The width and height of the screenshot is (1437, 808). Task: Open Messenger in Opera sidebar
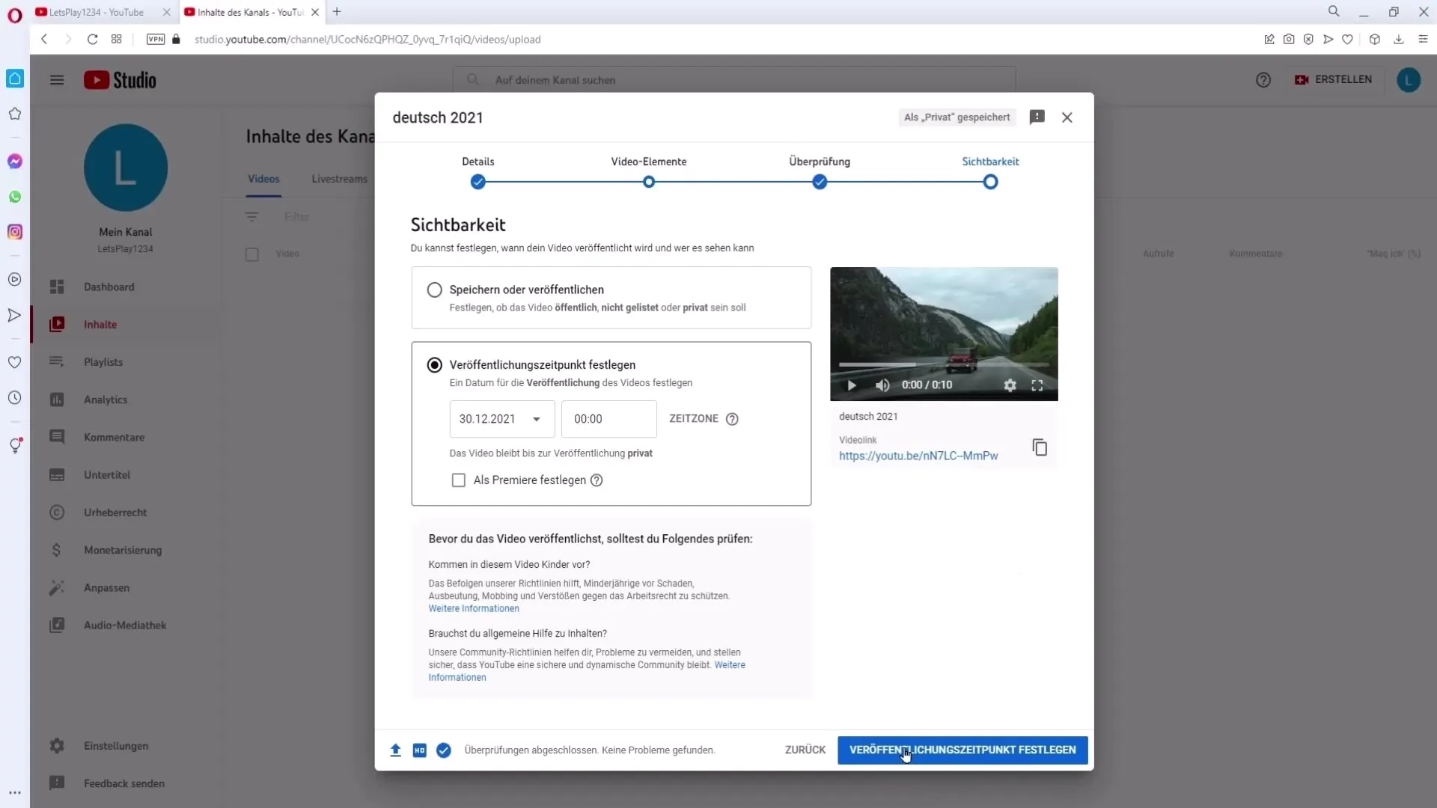pyautogui.click(x=15, y=162)
